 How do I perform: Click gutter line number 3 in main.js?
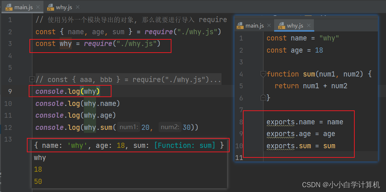(x=10, y=44)
